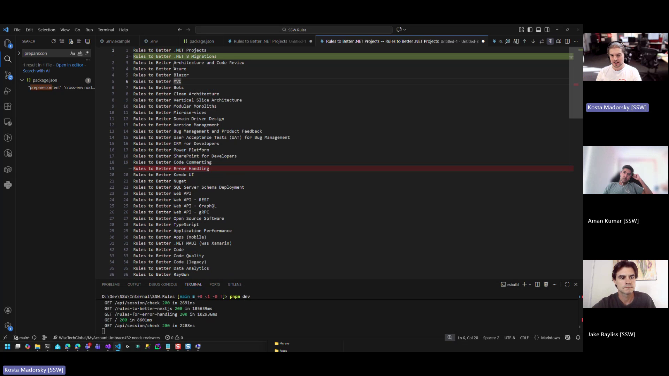Switch to the GITLENS panel tab
The image size is (669, 376).
pos(234,284)
